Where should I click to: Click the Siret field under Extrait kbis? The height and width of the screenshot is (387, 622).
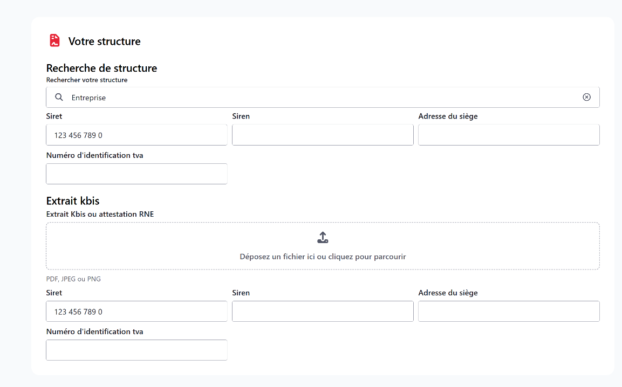coord(137,311)
